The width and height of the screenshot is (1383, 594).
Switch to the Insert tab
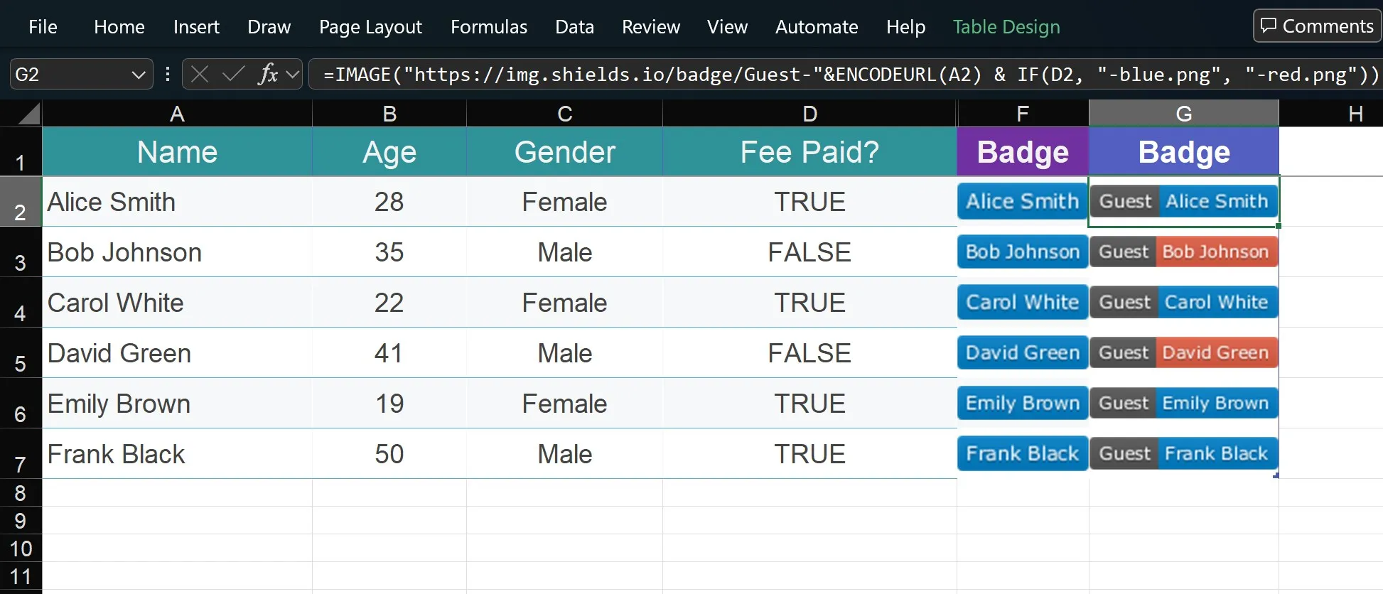(x=196, y=27)
